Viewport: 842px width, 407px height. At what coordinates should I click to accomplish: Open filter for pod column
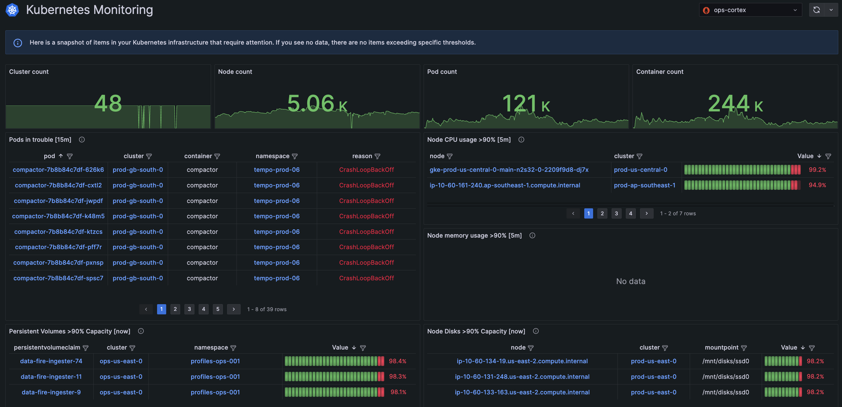70,156
